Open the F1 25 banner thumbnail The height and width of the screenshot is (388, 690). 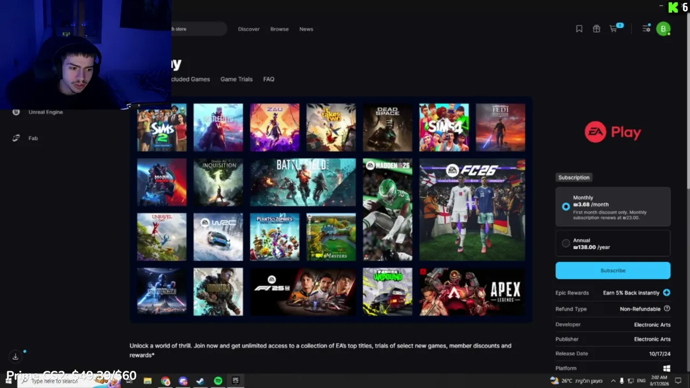(303, 292)
